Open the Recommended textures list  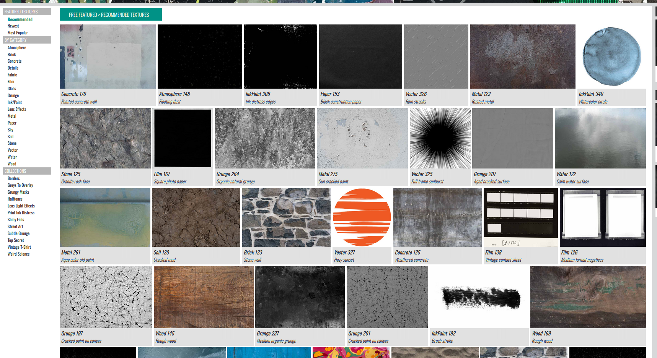(20, 19)
